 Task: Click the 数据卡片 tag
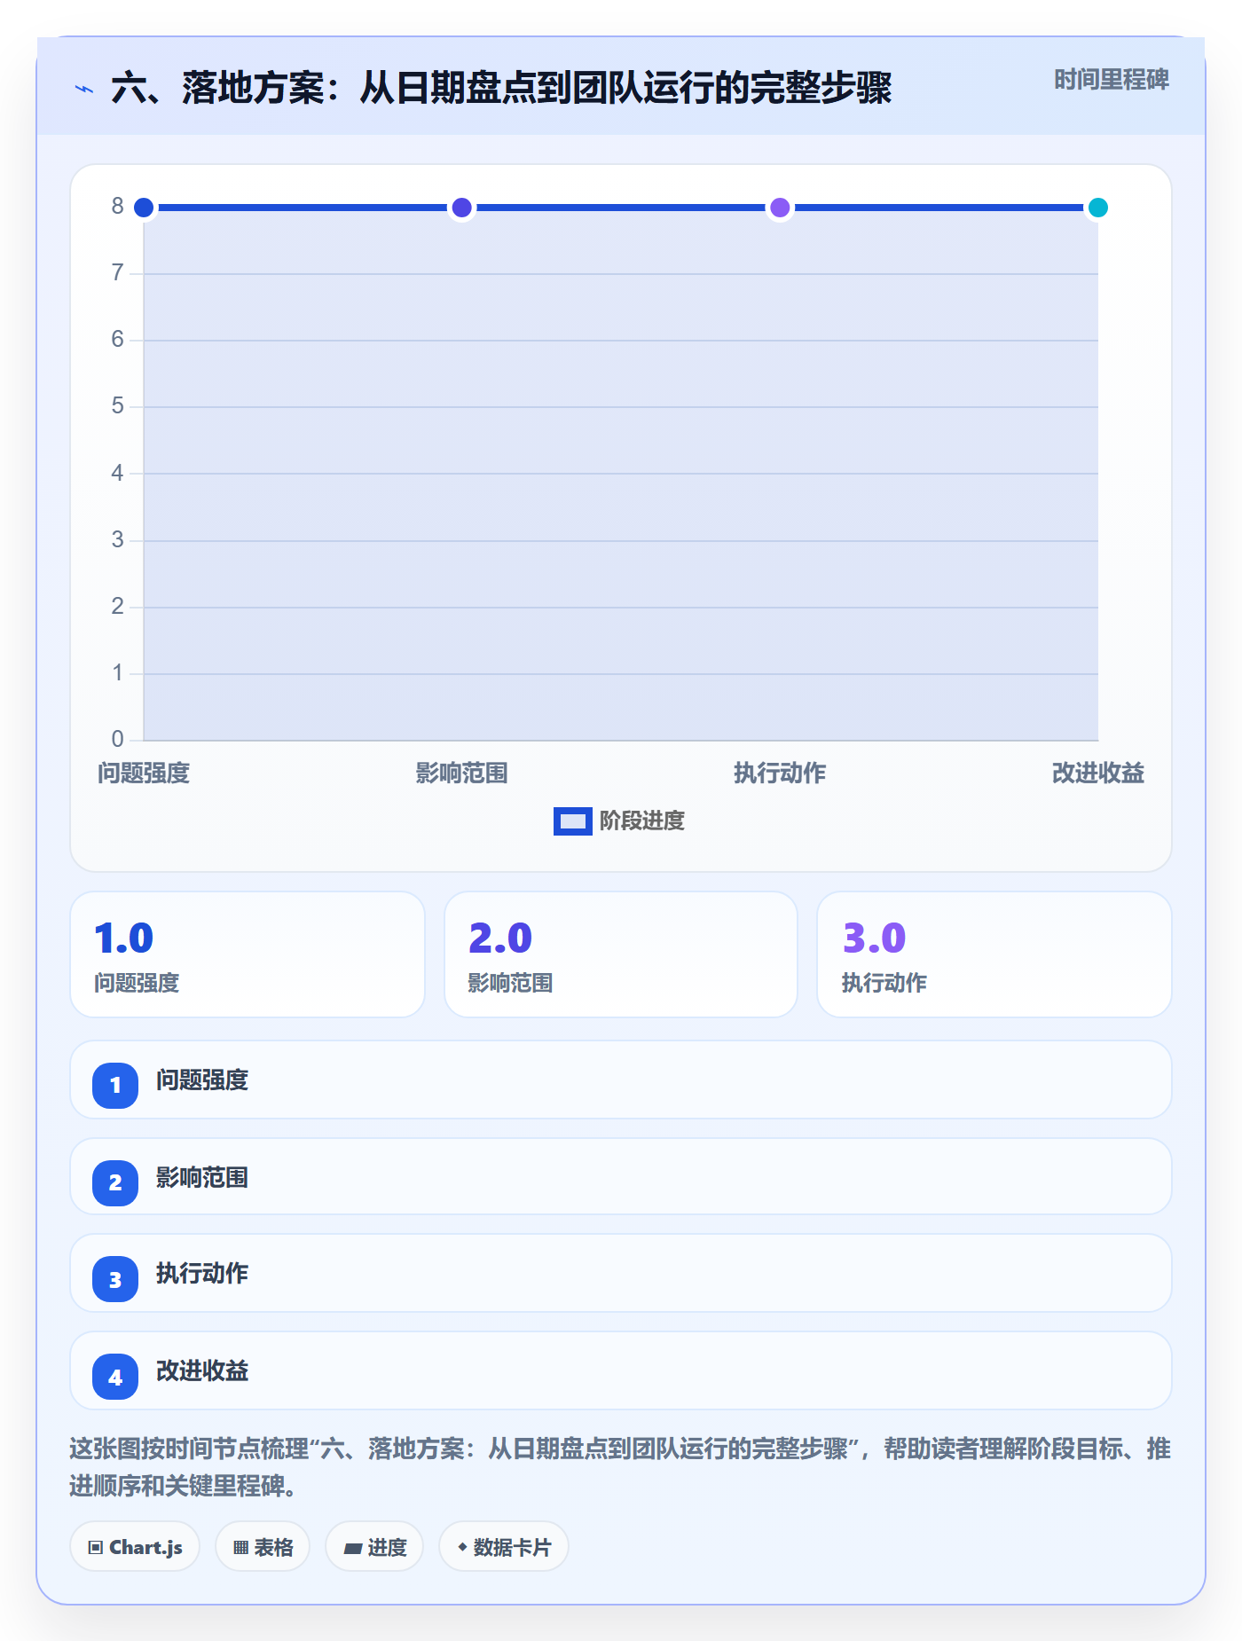[x=504, y=1547]
